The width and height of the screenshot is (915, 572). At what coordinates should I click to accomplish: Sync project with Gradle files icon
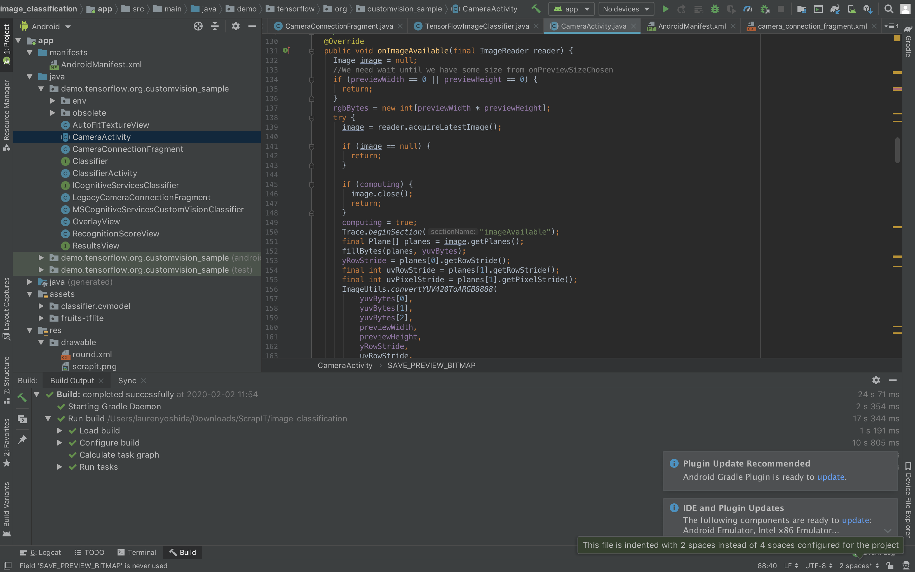coord(835,9)
